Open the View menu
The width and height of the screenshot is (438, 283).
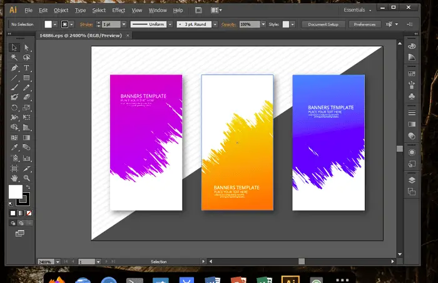click(x=137, y=11)
